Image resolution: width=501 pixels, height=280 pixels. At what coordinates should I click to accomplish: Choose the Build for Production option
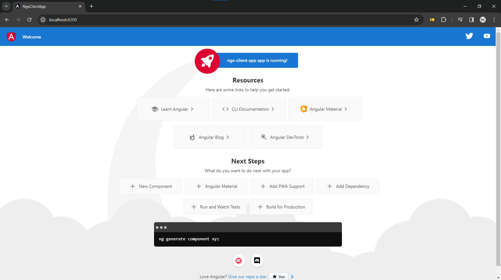tap(281, 207)
